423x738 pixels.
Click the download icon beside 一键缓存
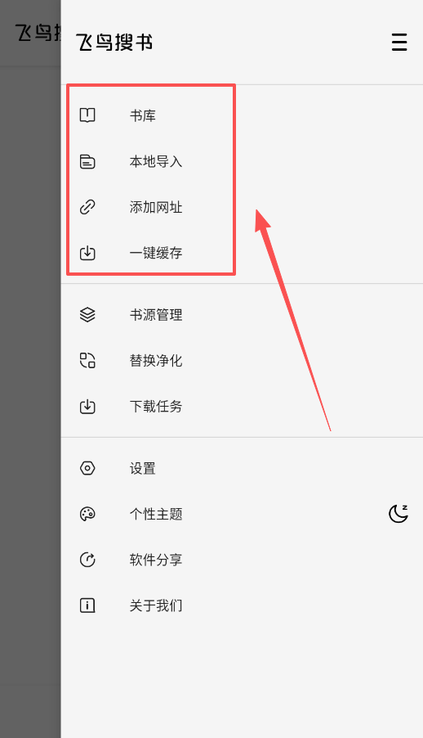point(87,253)
